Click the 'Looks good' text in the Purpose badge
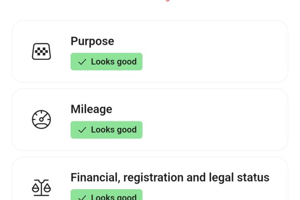Image resolution: width=300 pixels, height=200 pixels. coord(113,62)
